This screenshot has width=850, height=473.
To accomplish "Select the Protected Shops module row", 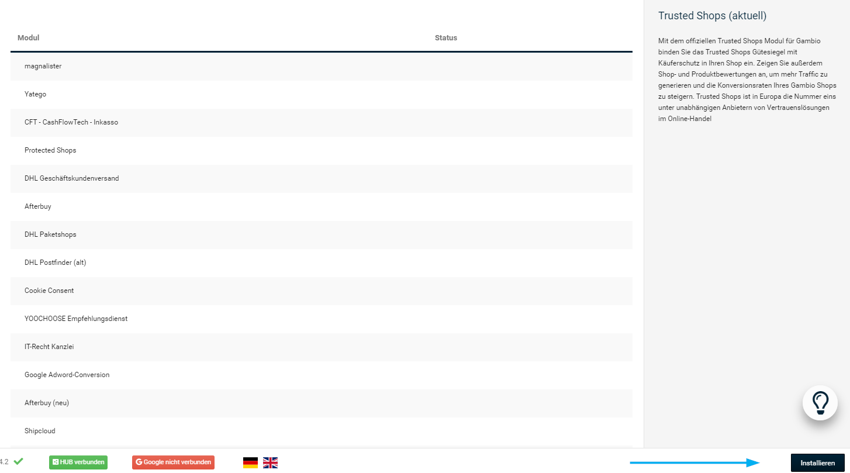I will (322, 151).
